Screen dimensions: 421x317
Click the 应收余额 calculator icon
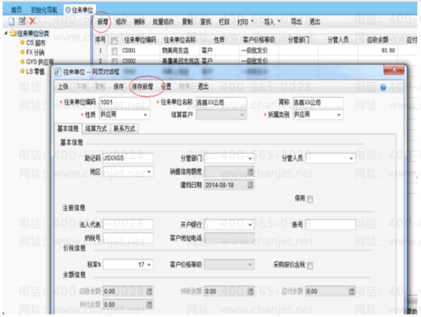pyautogui.click(x=149, y=291)
